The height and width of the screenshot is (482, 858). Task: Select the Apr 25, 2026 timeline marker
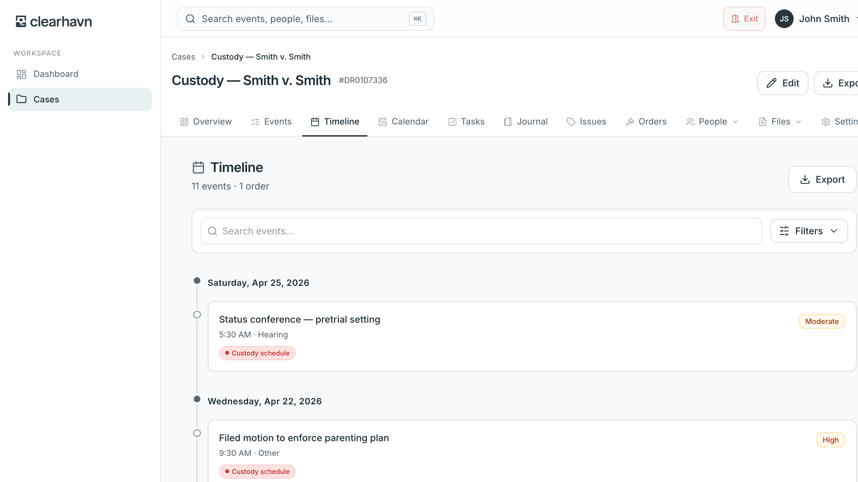197,280
